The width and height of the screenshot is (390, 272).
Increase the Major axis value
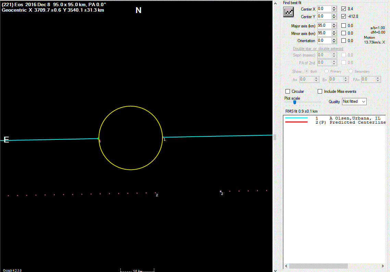click(334, 24)
